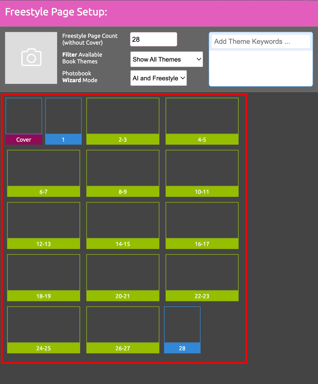Select the 16-17 spread thumbnail
The image size is (318, 384).
(202, 220)
